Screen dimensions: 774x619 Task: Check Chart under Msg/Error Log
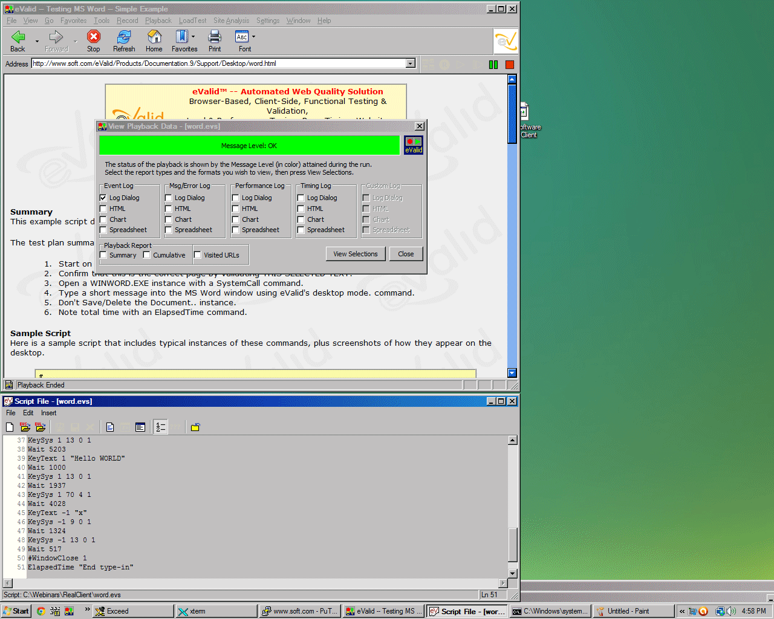[169, 219]
